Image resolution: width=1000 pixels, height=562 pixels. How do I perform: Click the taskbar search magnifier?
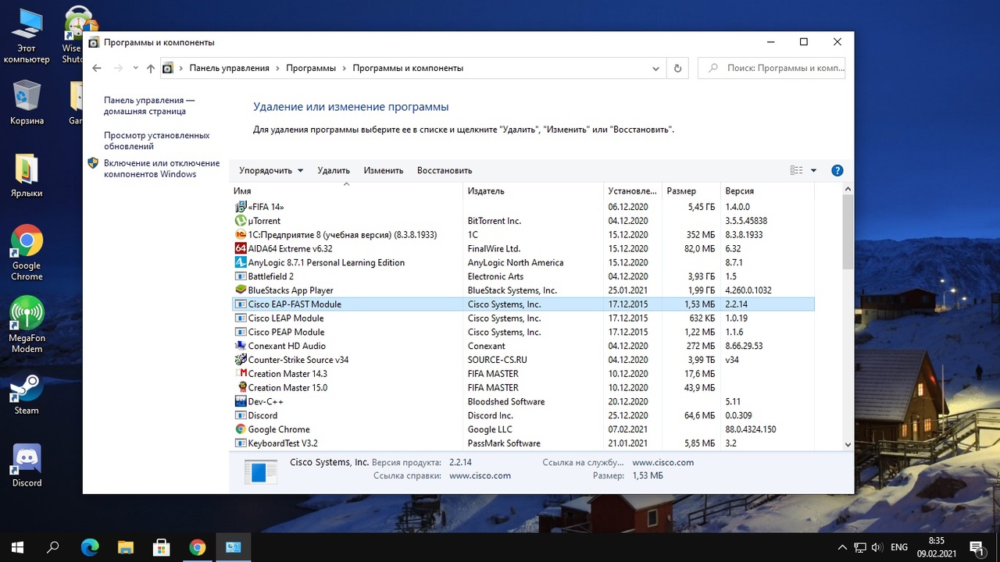pyautogui.click(x=53, y=547)
